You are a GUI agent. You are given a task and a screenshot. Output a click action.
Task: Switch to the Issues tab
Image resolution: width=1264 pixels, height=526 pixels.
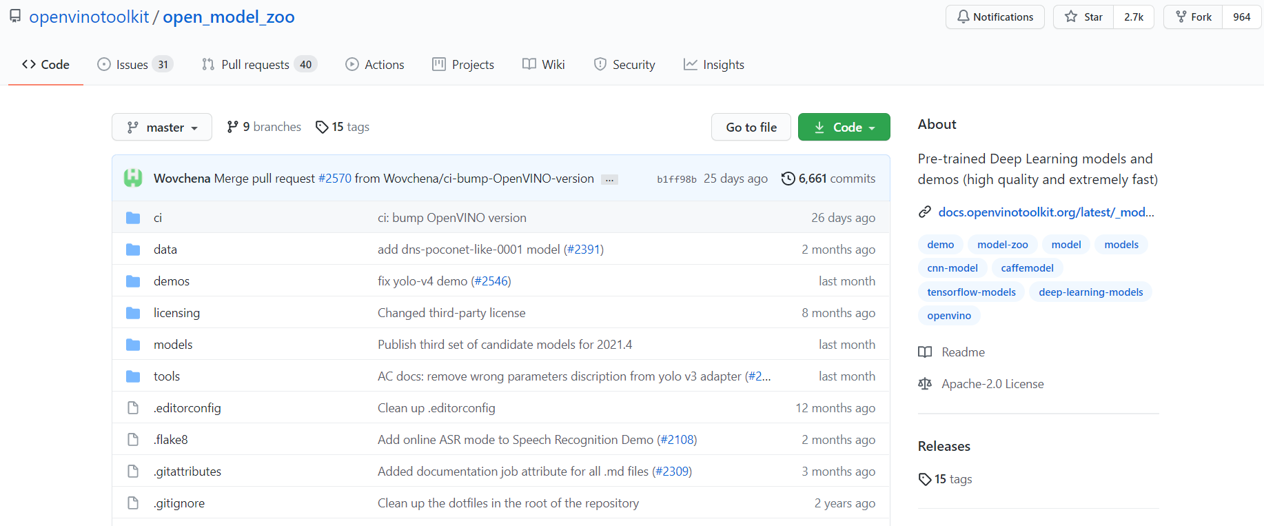click(x=134, y=65)
